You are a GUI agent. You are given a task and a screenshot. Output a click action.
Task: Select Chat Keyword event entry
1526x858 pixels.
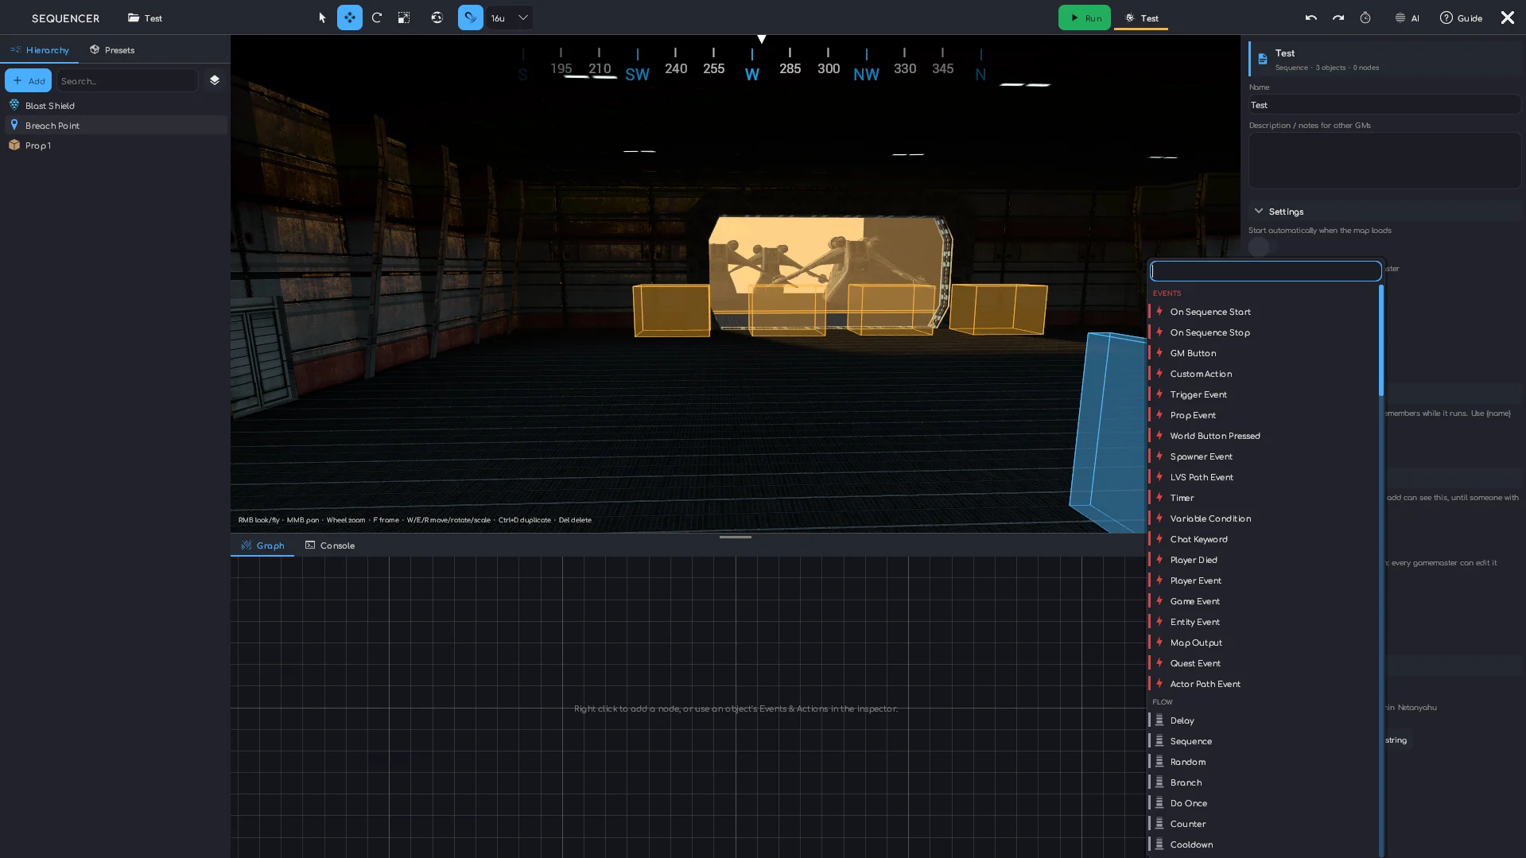(1263, 539)
